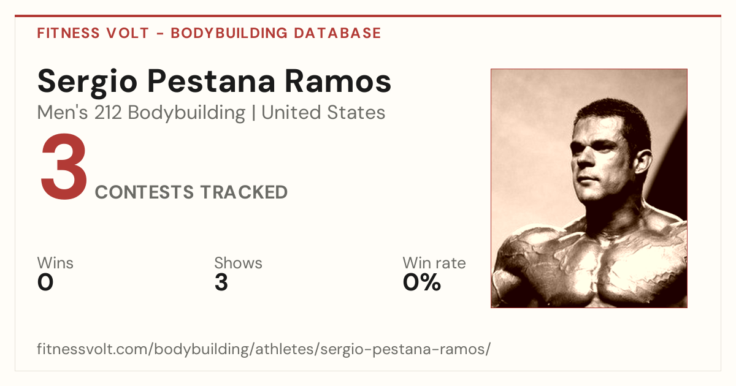Click the Fitness Volt header text
Image resolution: width=736 pixels, height=386 pixels.
pyautogui.click(x=93, y=33)
